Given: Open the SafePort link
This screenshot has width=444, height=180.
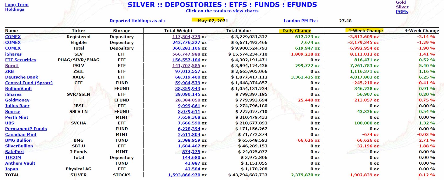Looking at the screenshot, I should point(14,152).
